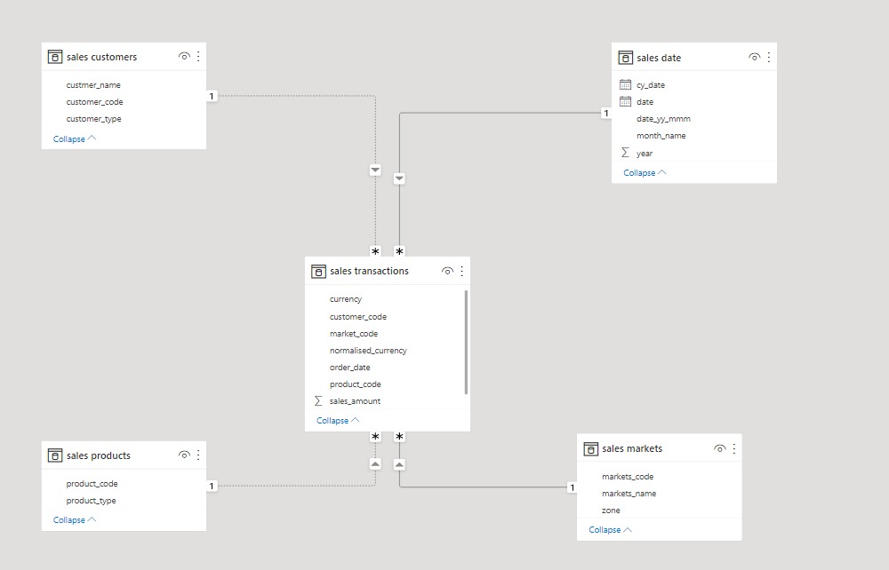This screenshot has width=889, height=570.
Task: Select order_date field in sales transactions
Action: coord(349,368)
